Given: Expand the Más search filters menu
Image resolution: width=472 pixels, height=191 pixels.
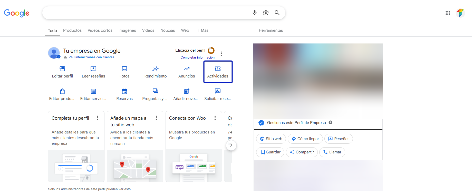Looking at the screenshot, I should 202,30.
